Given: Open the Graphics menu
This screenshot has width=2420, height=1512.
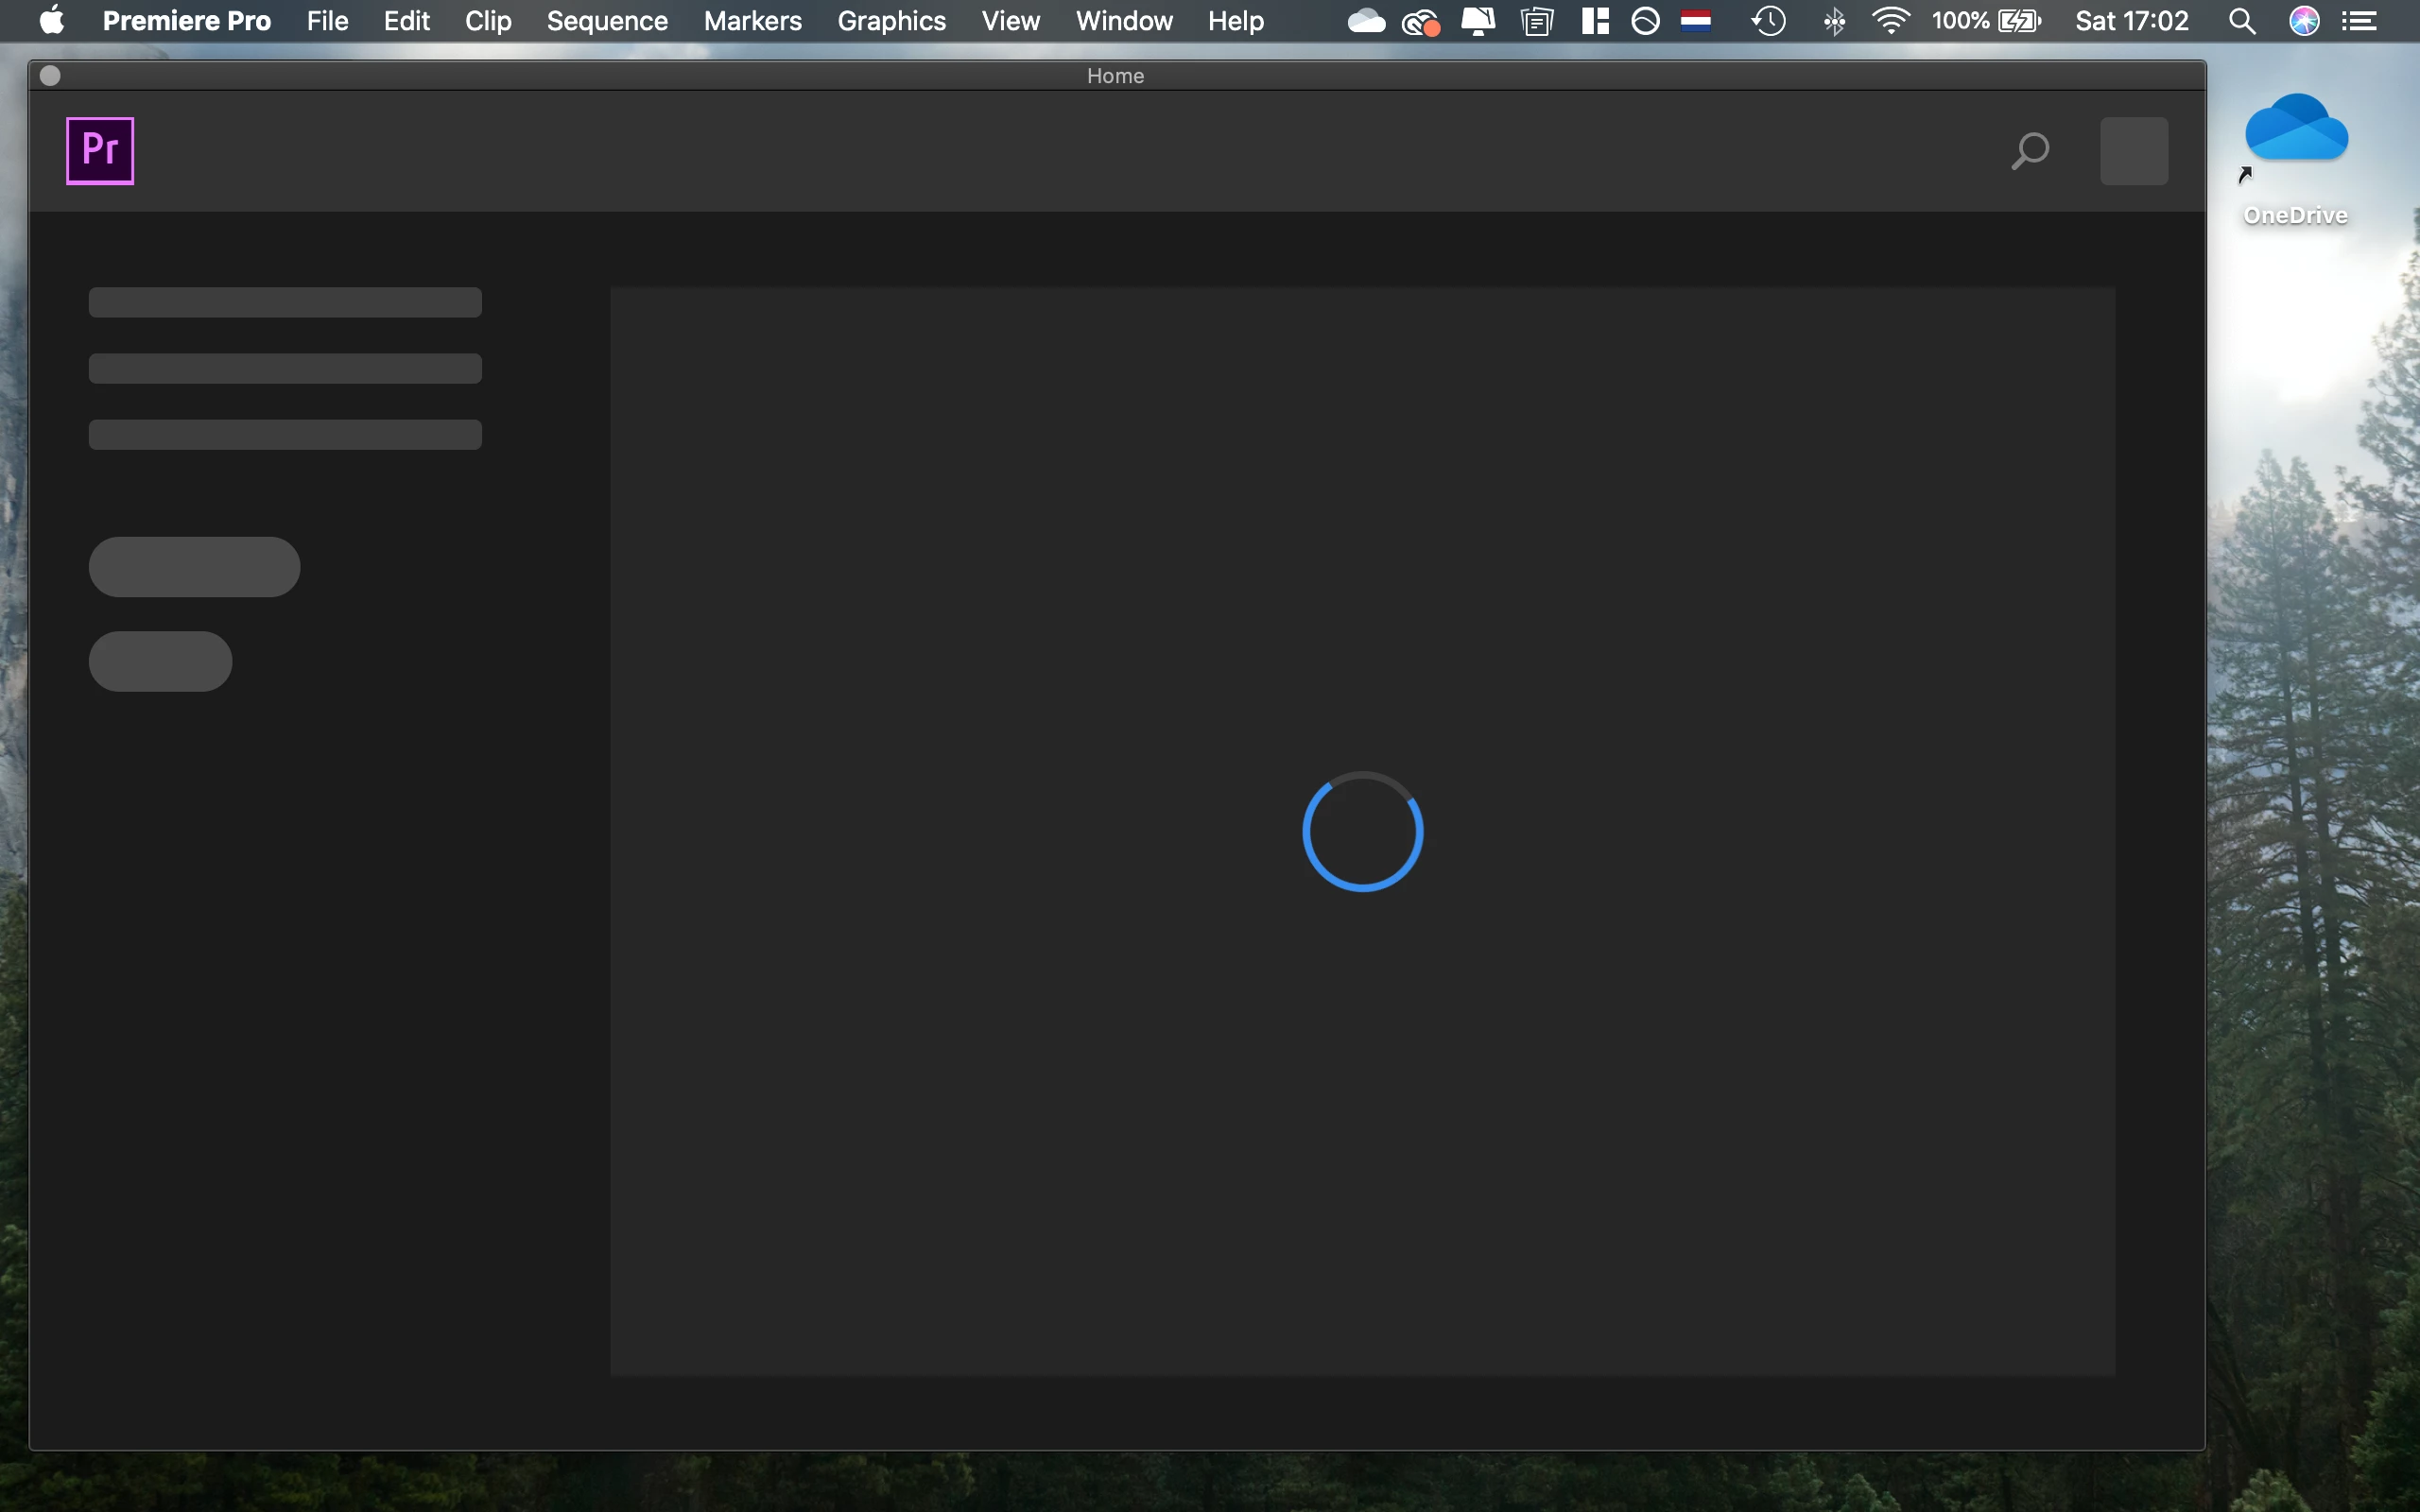Looking at the screenshot, I should click(891, 21).
